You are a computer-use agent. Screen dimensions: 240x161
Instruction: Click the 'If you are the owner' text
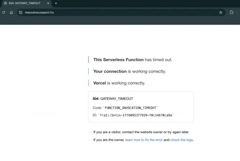(x=109, y=140)
